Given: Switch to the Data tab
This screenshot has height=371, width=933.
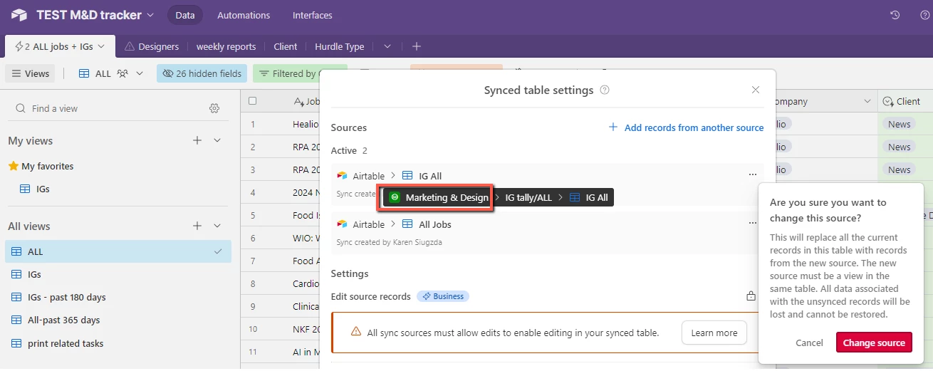Looking at the screenshot, I should click(x=185, y=15).
